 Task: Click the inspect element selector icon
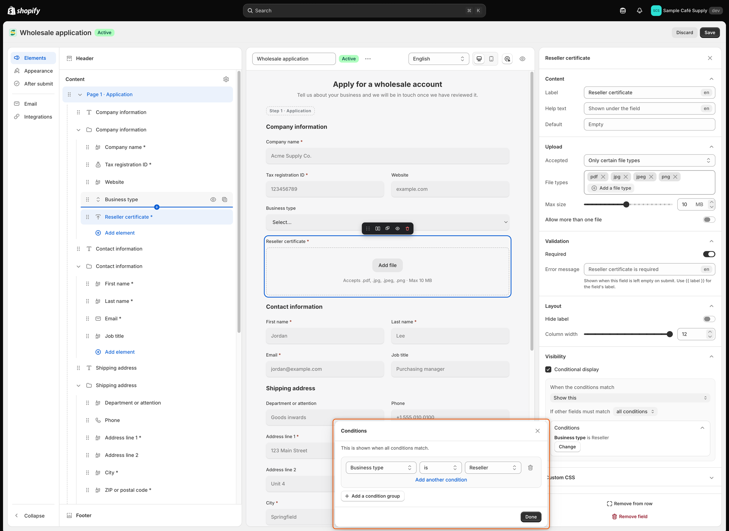(507, 59)
